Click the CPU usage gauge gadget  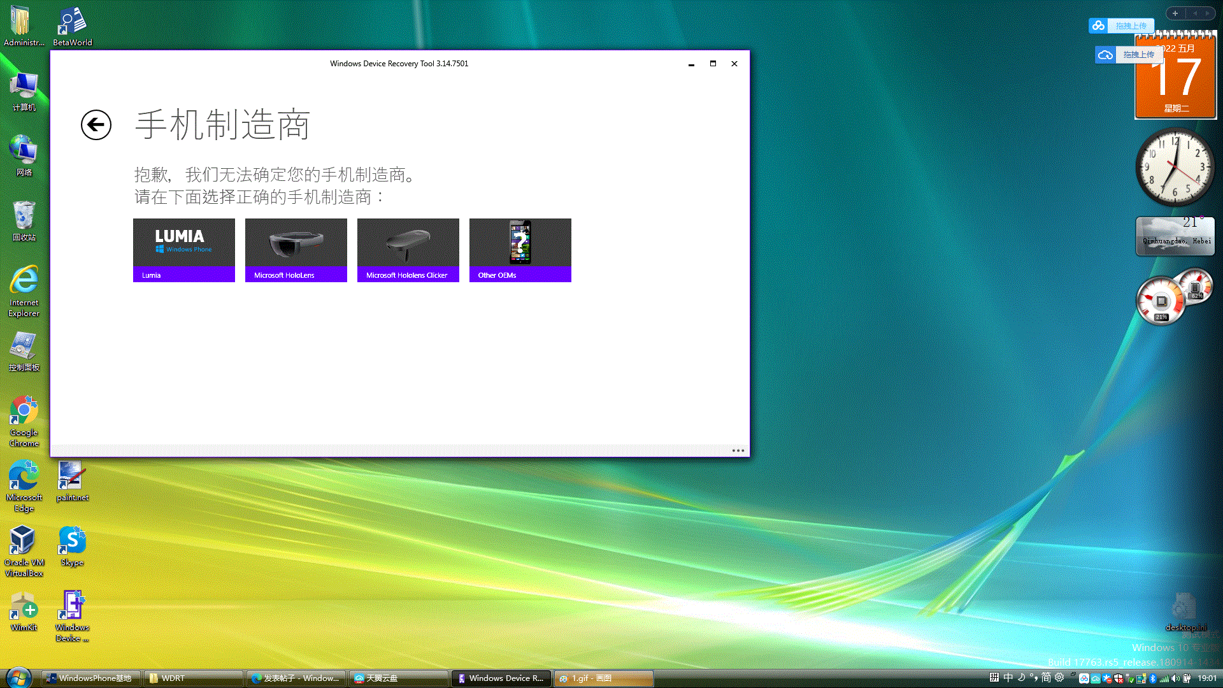pos(1161,299)
